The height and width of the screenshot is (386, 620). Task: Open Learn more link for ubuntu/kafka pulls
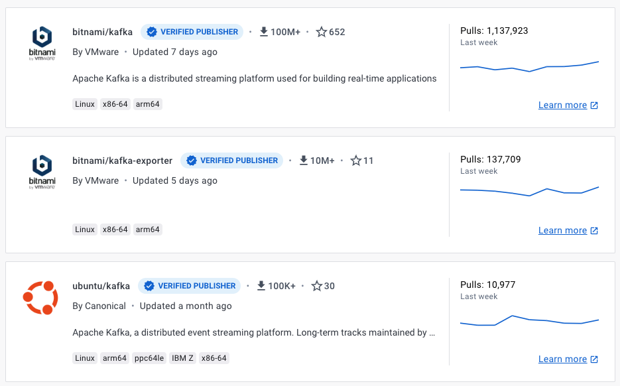562,359
